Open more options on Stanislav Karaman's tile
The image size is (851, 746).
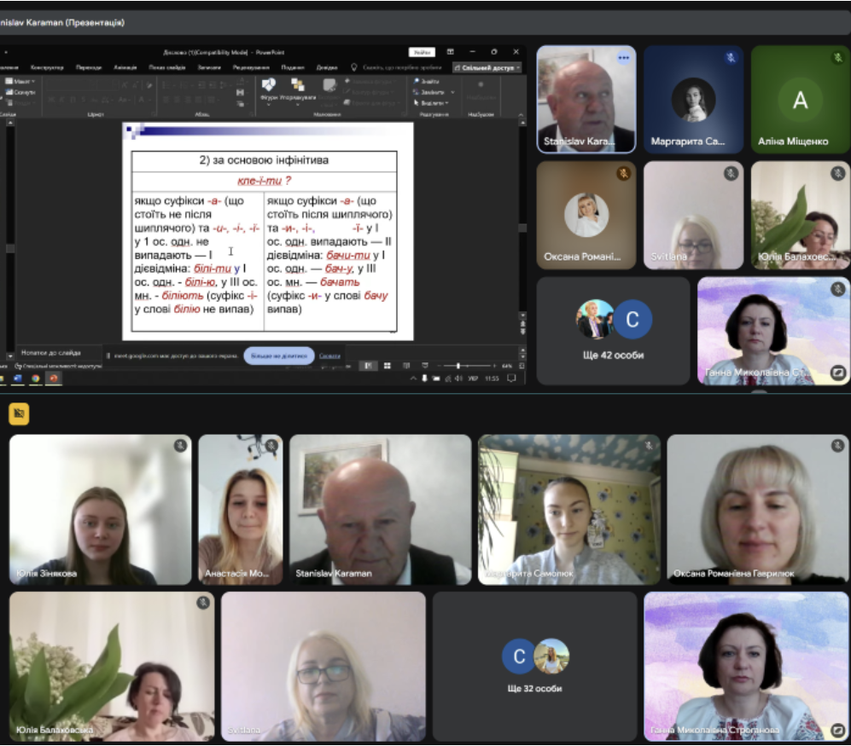(623, 58)
